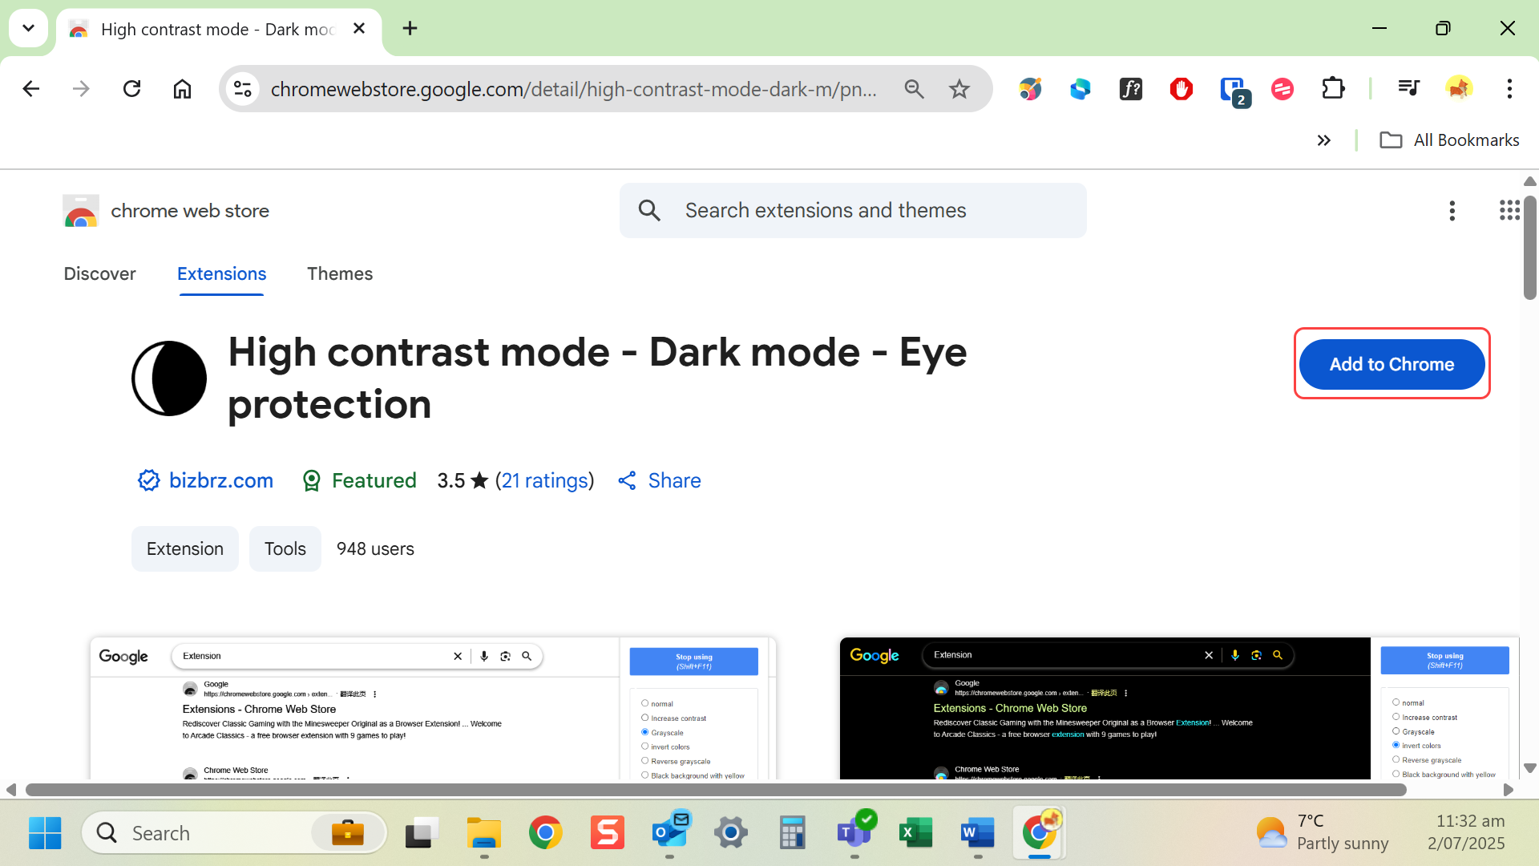
Task: Open the 21 ratings link
Action: click(x=544, y=480)
